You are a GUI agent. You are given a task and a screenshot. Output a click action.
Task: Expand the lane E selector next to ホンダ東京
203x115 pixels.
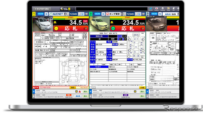click(x=123, y=14)
